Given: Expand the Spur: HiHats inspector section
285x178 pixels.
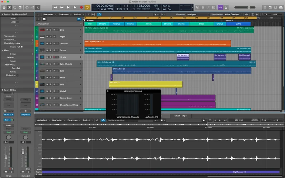Looking at the screenshot, I should coord(3,90).
